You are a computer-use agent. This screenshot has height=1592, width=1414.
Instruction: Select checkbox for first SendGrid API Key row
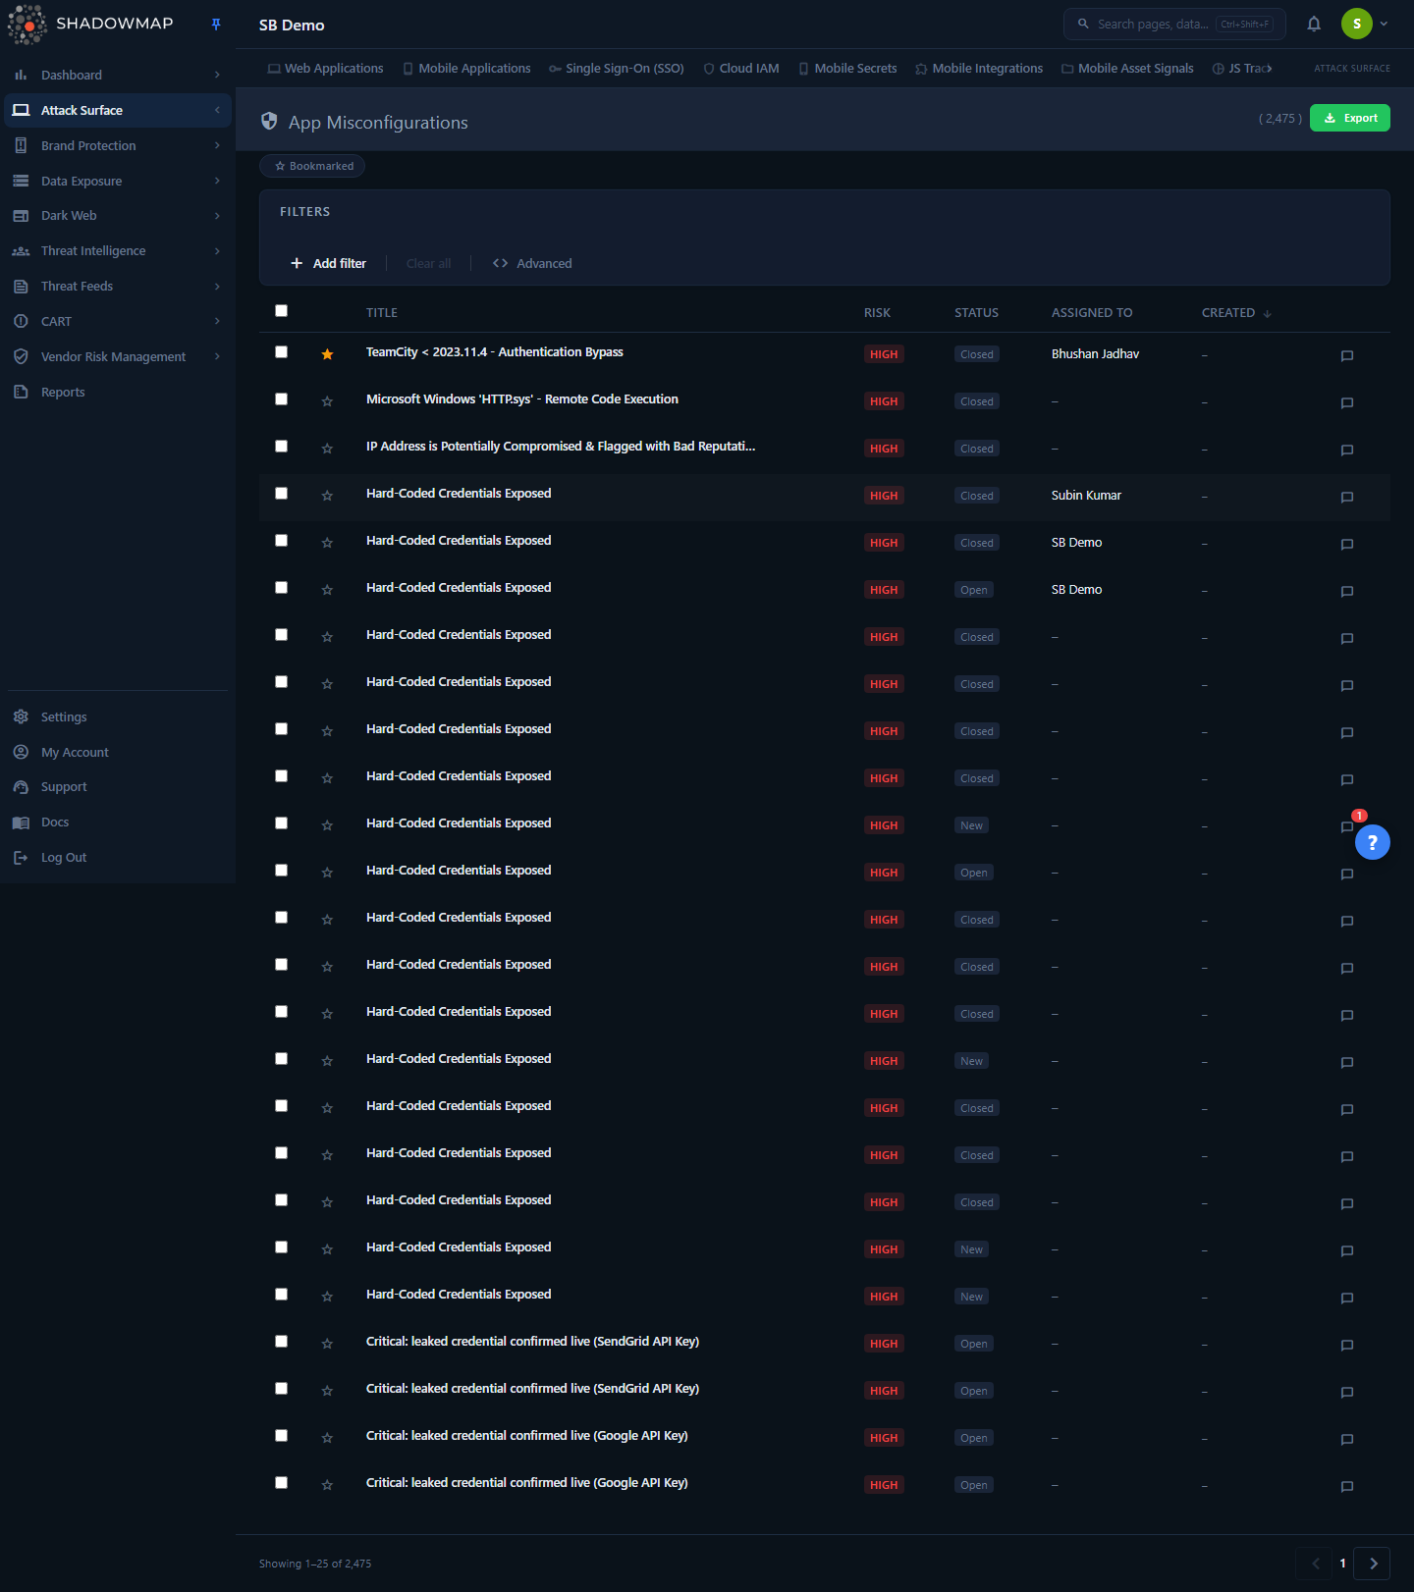(282, 1342)
